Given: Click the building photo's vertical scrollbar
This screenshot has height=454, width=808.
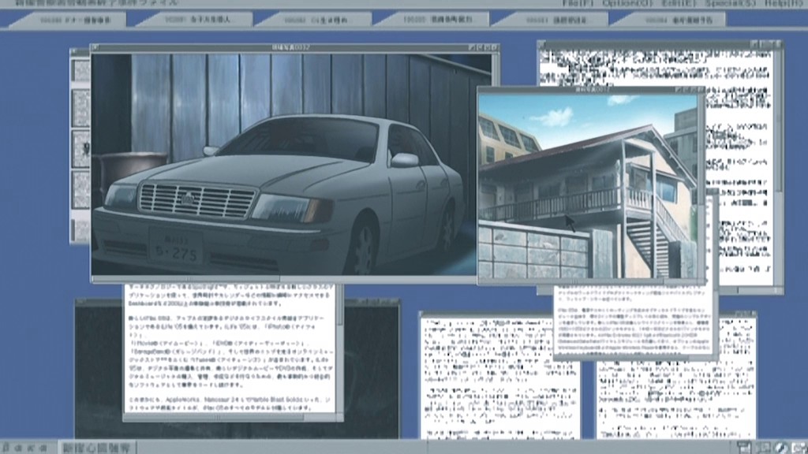Looking at the screenshot, I should pyautogui.click(x=701, y=186).
